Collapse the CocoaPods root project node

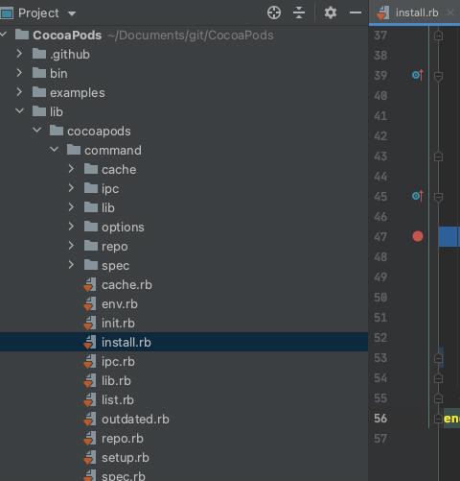click(4, 35)
